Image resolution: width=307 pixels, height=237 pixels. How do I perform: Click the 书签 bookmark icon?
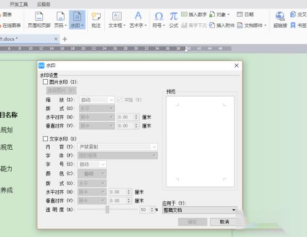click(x=298, y=25)
